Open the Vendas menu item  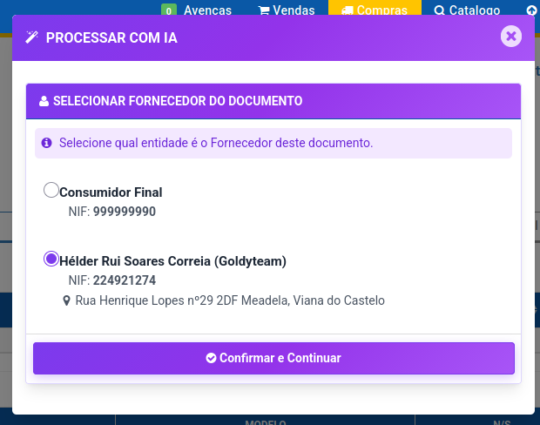[294, 10]
